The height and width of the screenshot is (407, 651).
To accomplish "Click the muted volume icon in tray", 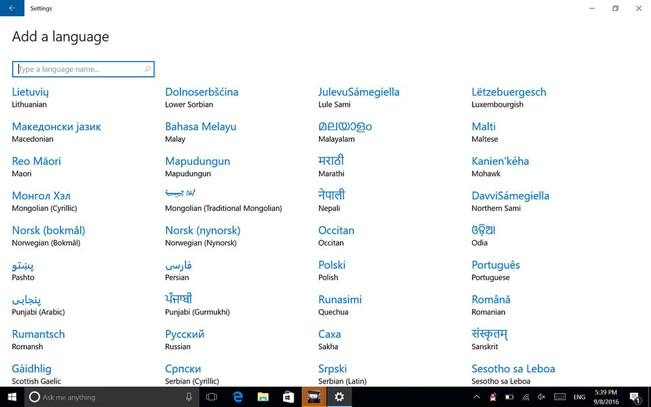I will point(542,397).
